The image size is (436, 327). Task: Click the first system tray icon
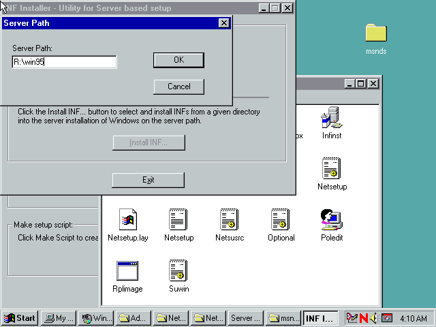pos(352,318)
